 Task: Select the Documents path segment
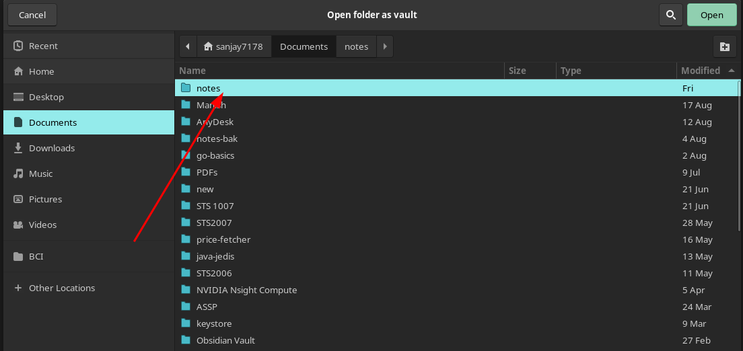[x=304, y=46]
